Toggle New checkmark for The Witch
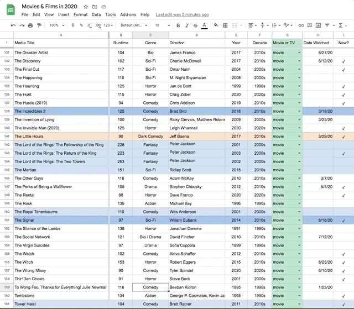 click(343, 263)
